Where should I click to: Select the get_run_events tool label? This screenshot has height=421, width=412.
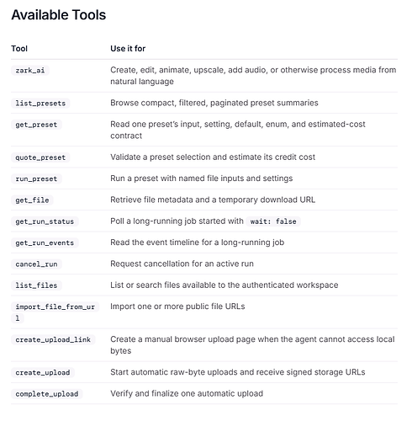tap(45, 242)
